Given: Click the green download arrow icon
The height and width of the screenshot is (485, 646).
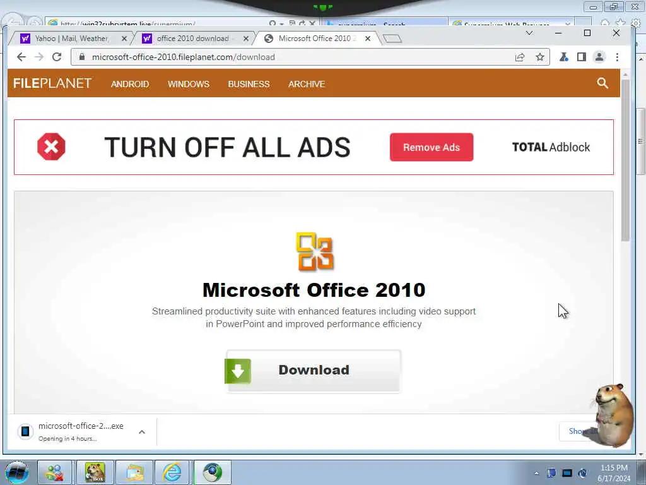Looking at the screenshot, I should click(238, 371).
